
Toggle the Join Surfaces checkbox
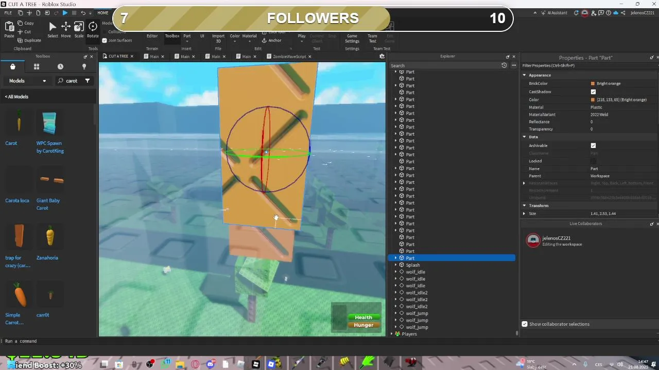coord(105,41)
